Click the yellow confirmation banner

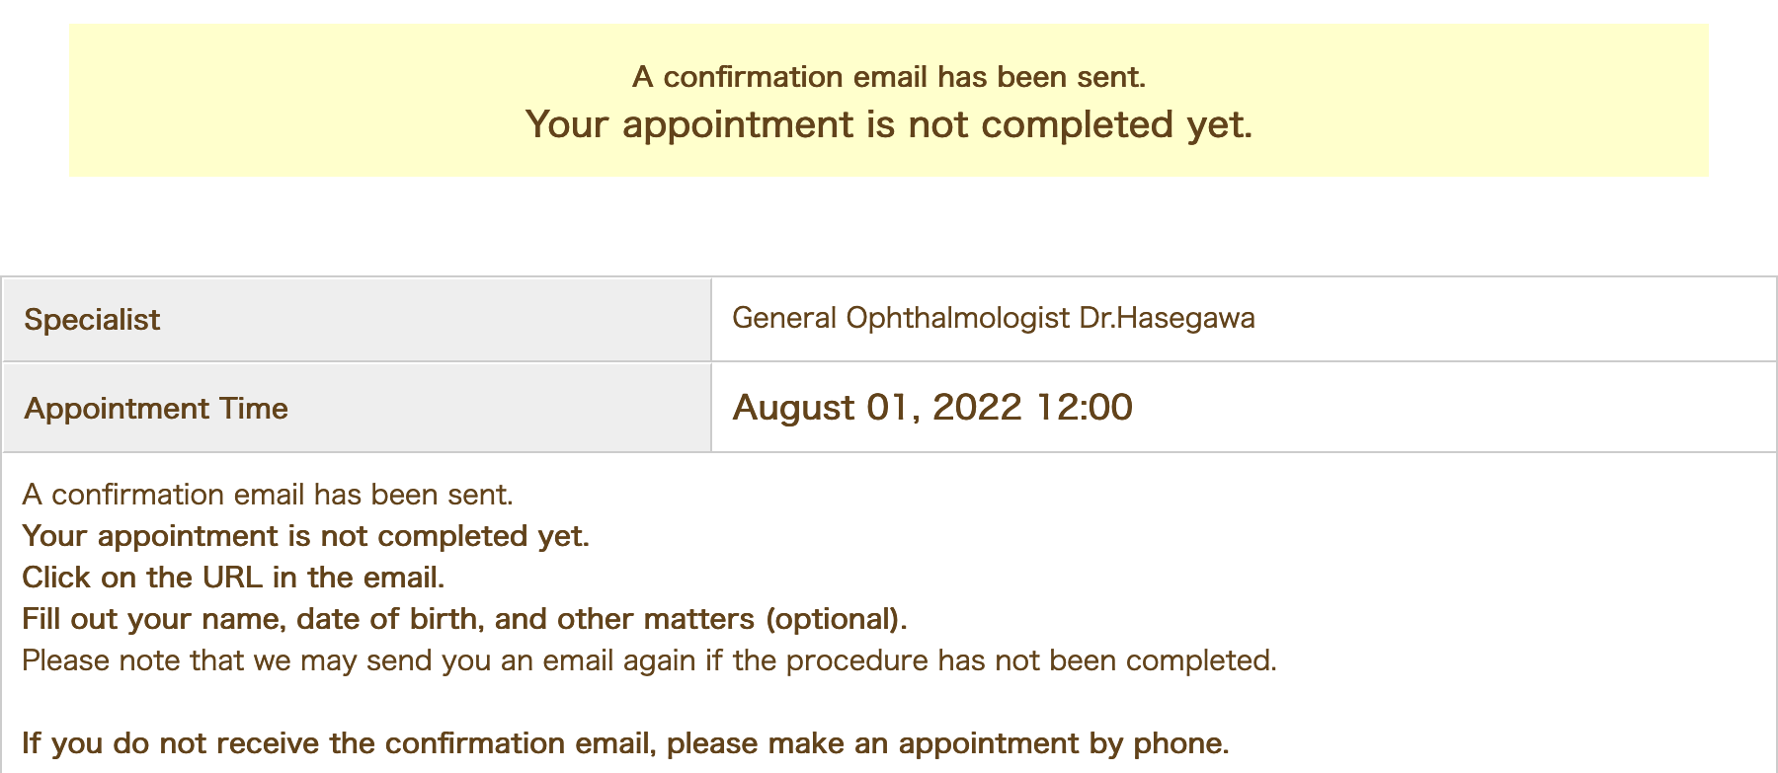click(889, 101)
